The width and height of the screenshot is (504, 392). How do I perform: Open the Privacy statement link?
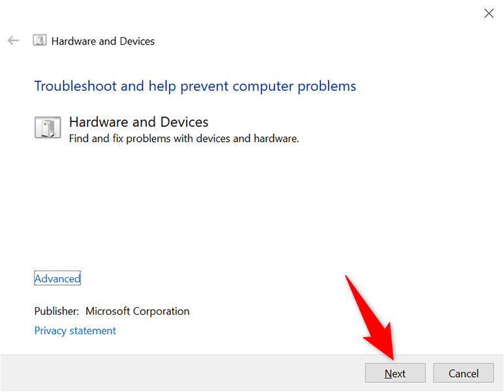click(x=75, y=331)
